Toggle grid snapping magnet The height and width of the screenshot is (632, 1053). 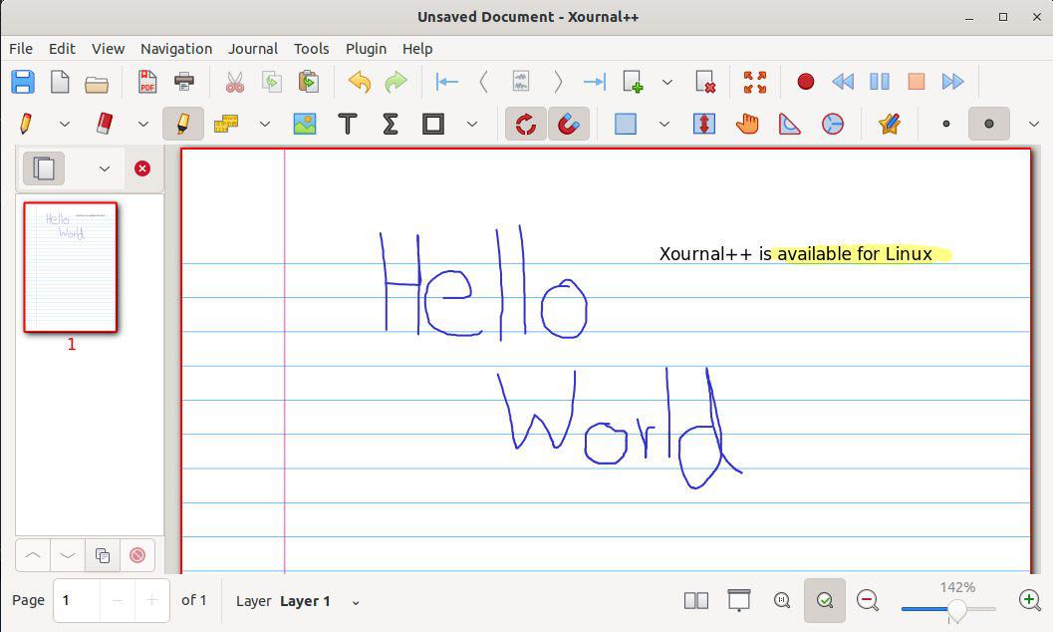(568, 124)
